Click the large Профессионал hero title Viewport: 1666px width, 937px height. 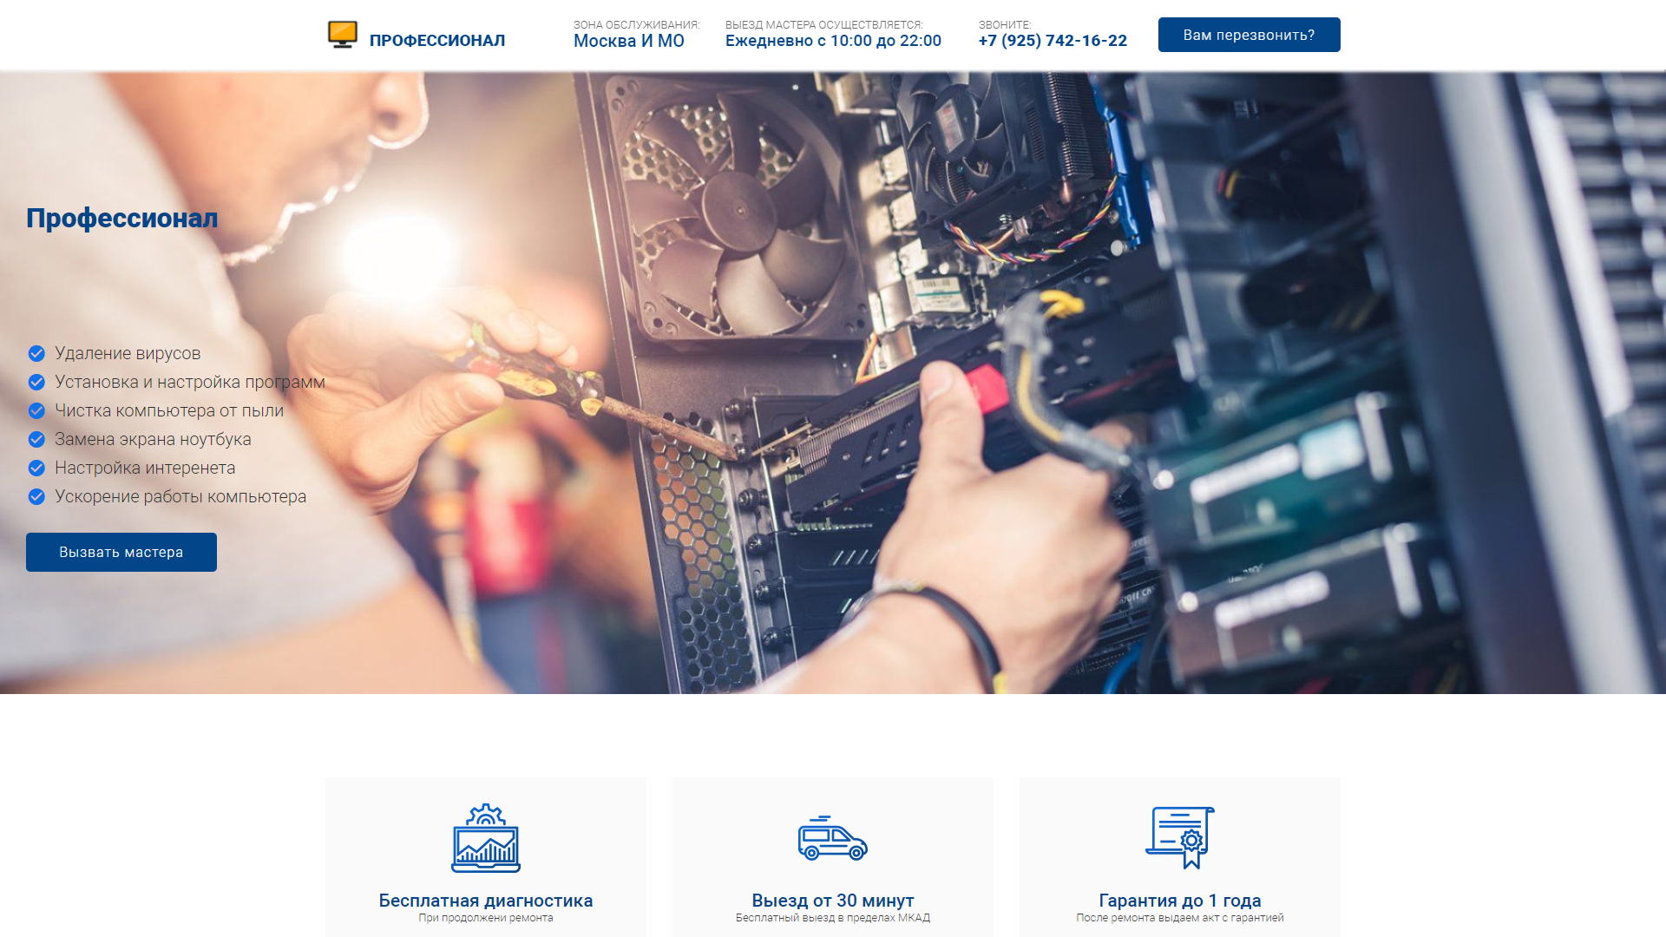coord(122,218)
